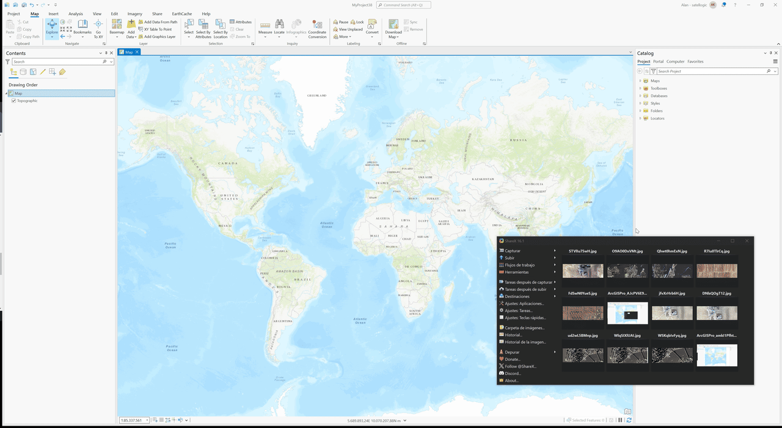The image size is (782, 428).
Task: Expand the Toolboxes node in Catalog
Action: pos(640,88)
